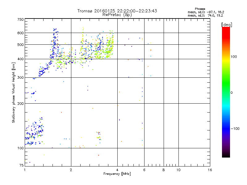Click the 'RwPretec (8p)' subtitle

point(117,15)
